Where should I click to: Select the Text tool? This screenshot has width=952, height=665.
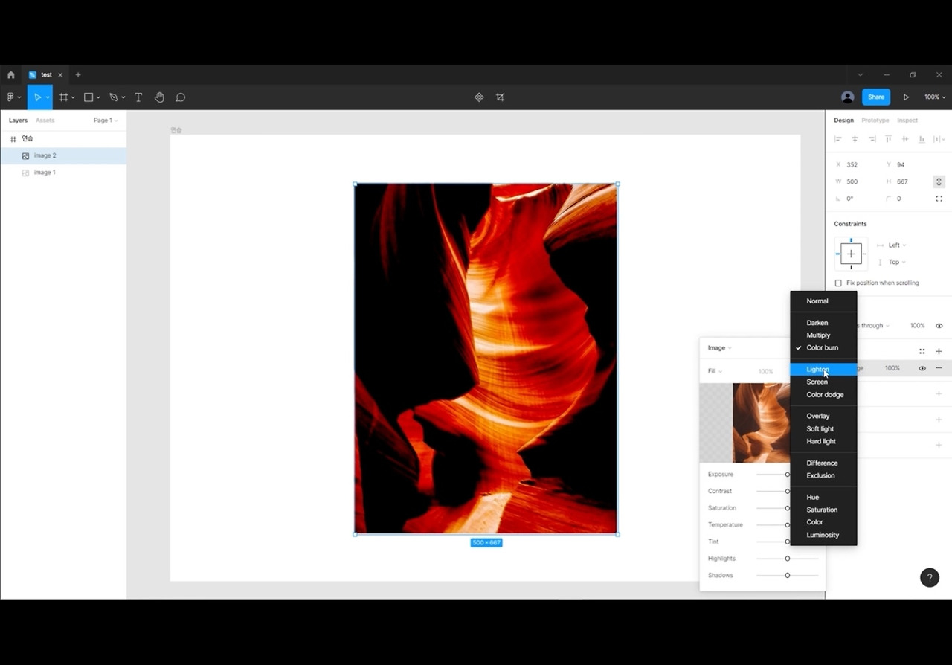tap(138, 97)
